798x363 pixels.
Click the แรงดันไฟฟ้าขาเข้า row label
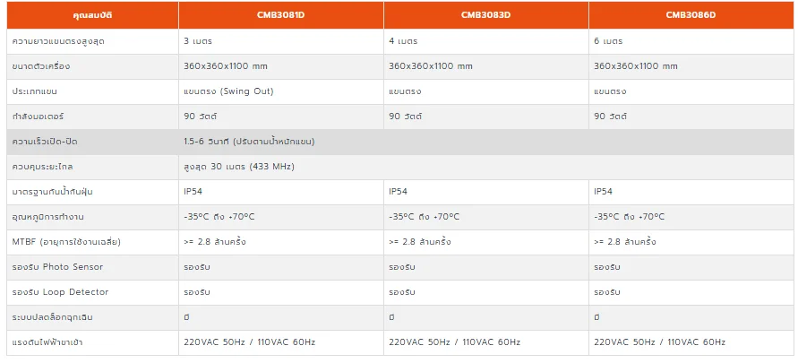[x=92, y=342]
